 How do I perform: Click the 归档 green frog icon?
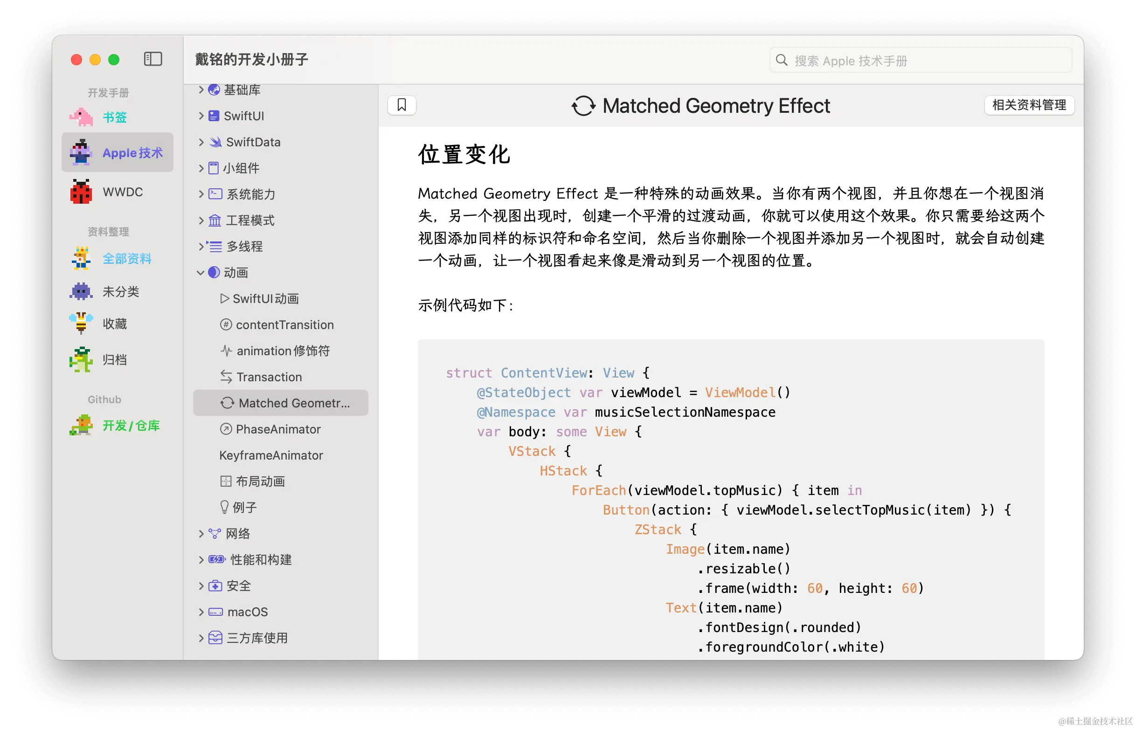tap(81, 360)
